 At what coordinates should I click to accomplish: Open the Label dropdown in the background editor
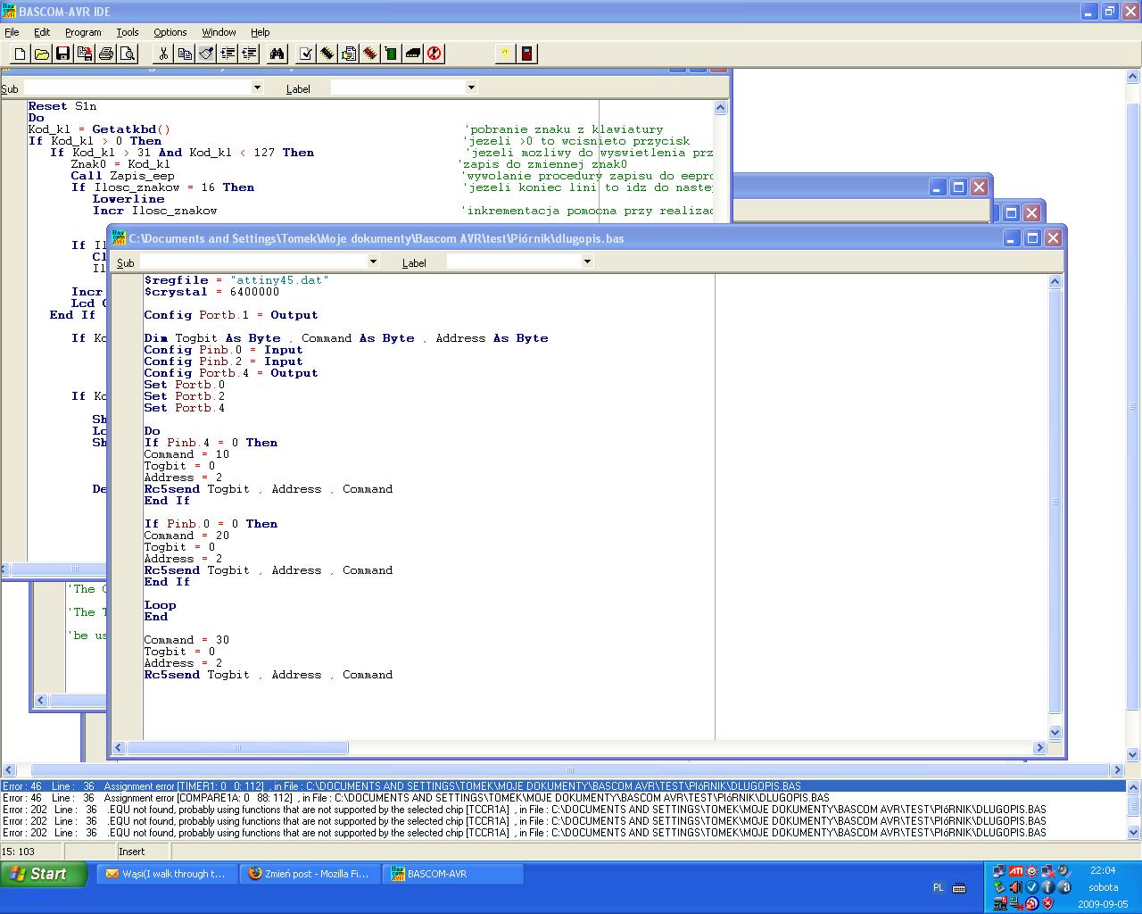click(x=471, y=87)
